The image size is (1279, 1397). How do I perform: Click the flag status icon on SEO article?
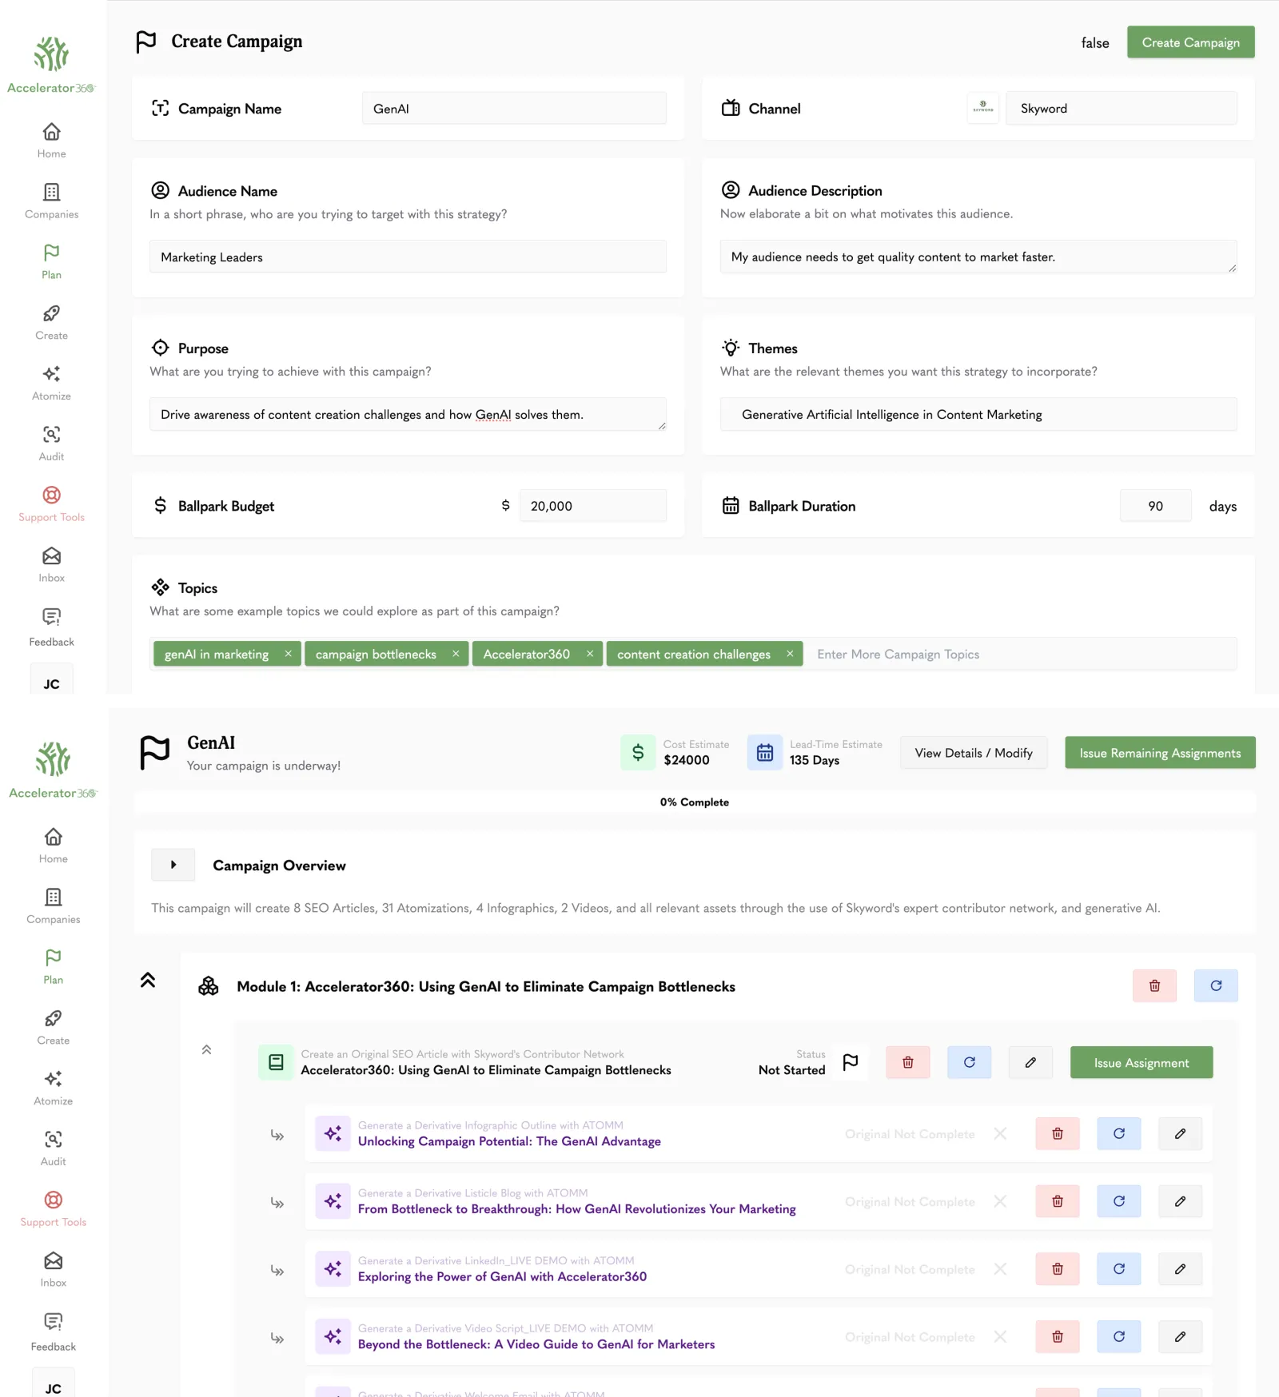pyautogui.click(x=851, y=1062)
